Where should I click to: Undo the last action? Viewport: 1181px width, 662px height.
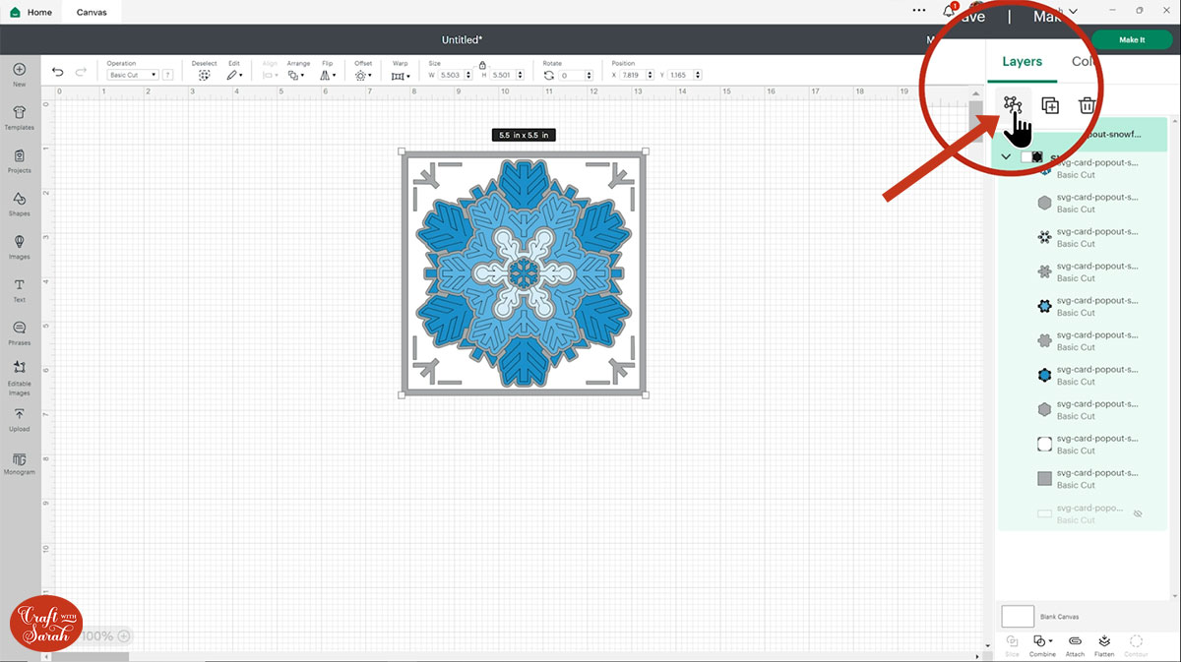click(x=57, y=72)
